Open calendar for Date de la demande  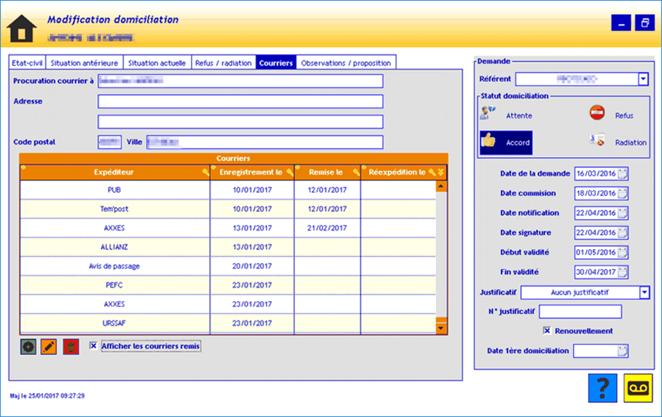coord(623,173)
